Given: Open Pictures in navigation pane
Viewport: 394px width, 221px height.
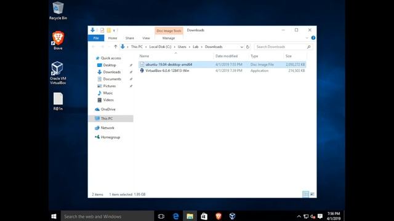Looking at the screenshot, I should tap(110, 86).
